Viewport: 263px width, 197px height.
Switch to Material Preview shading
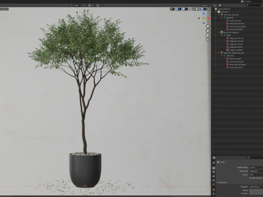coord(199,9)
